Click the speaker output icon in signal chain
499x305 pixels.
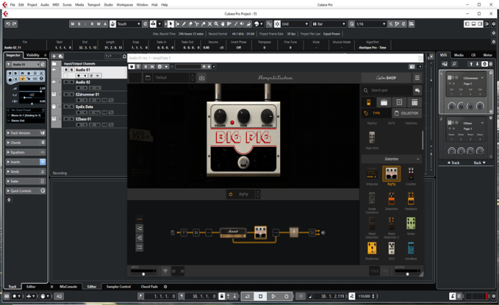coord(324,233)
